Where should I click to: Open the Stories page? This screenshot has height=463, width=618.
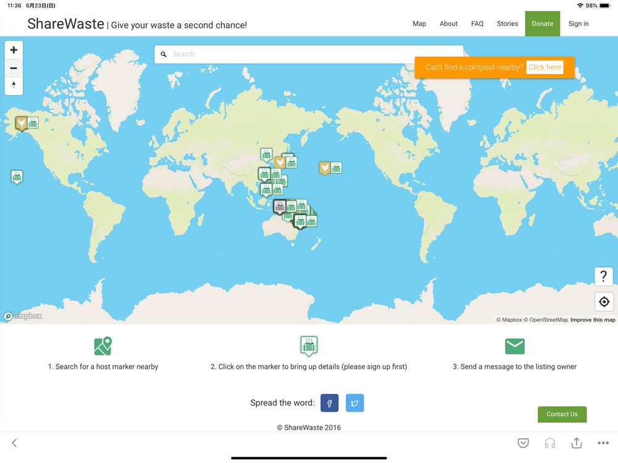tap(507, 23)
